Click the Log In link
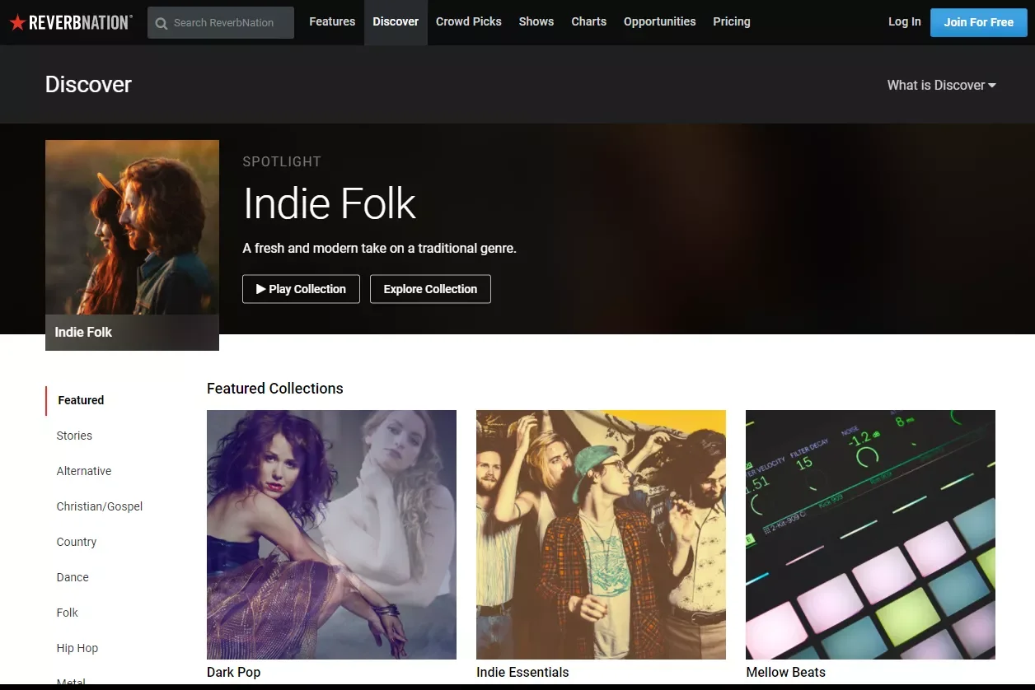This screenshot has height=690, width=1035. click(x=905, y=21)
